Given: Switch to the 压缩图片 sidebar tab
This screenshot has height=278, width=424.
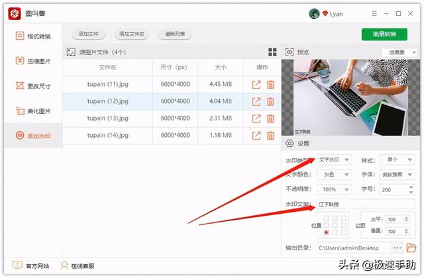Looking at the screenshot, I should 33,61.
